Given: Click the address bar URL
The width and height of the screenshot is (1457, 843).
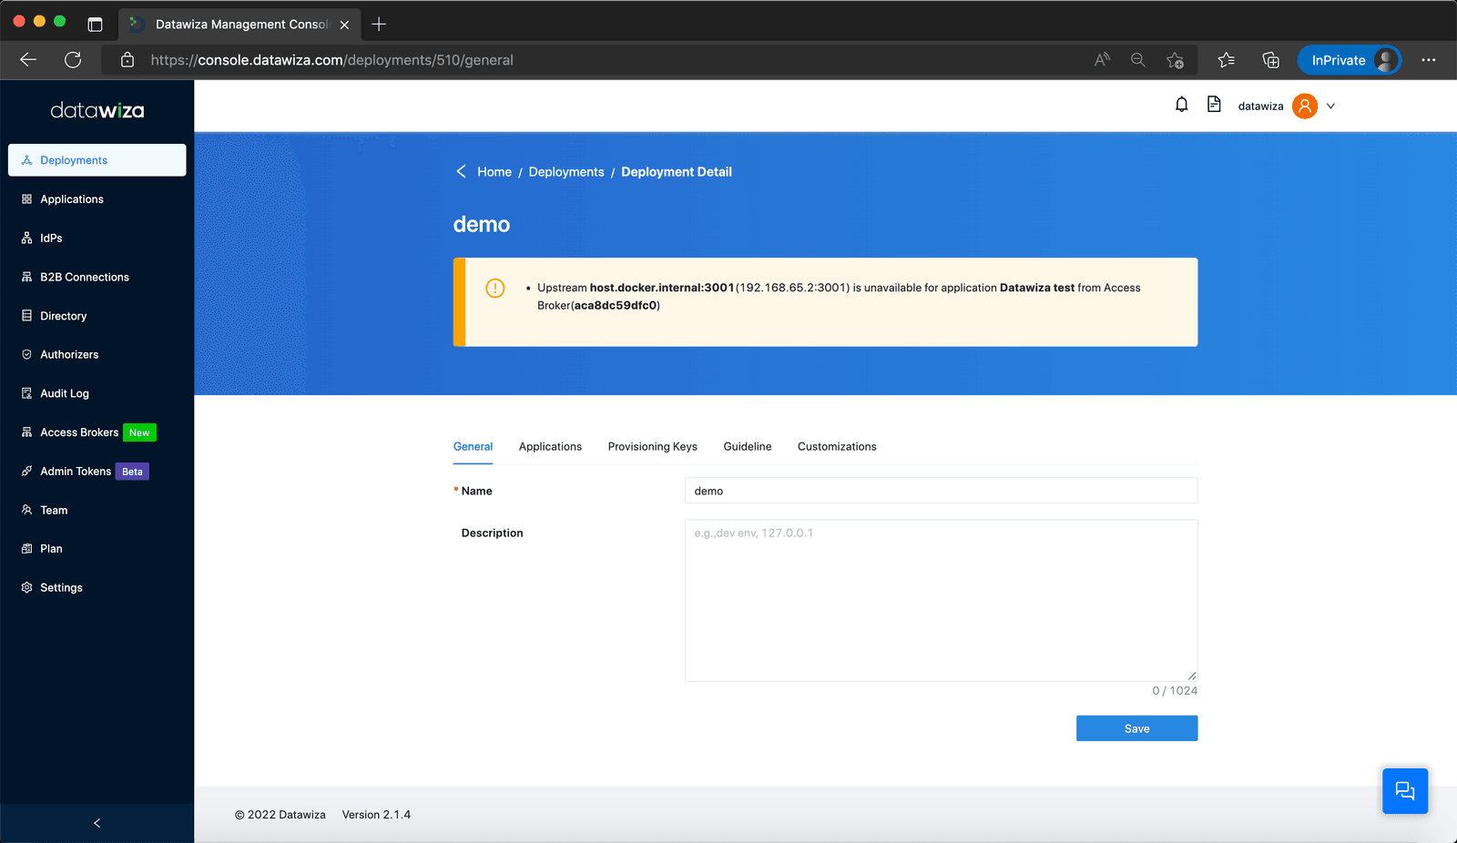Looking at the screenshot, I should [331, 60].
